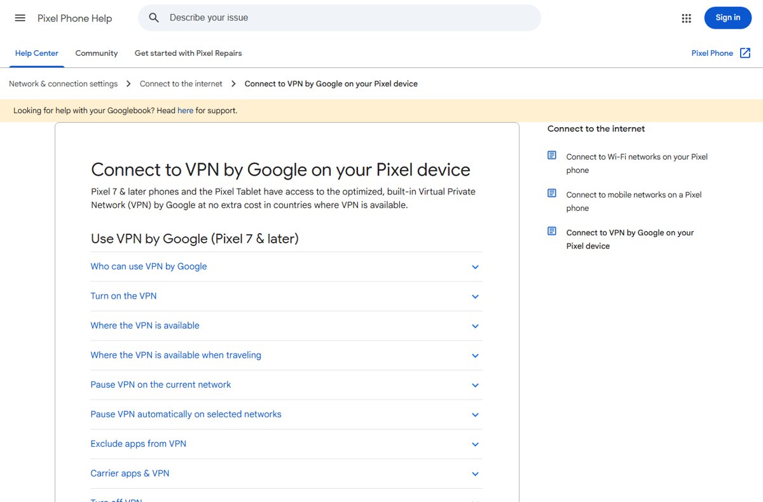Open the Google apps grid
The width and height of the screenshot is (763, 502).
[686, 18]
